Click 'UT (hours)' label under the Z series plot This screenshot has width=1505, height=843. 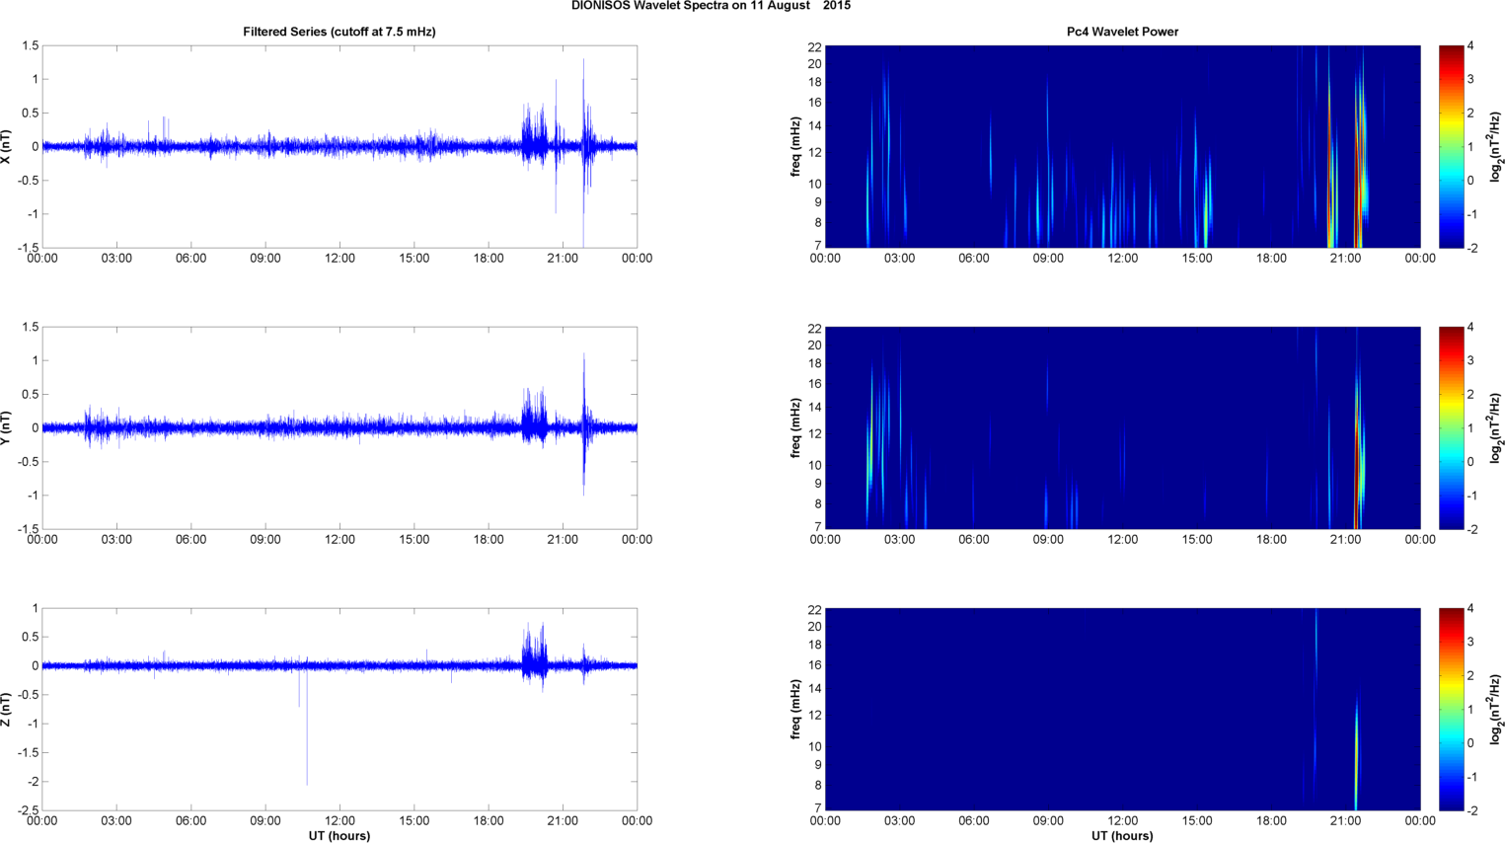(x=339, y=836)
